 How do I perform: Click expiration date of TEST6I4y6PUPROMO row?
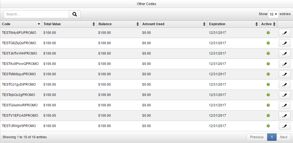coord(217,33)
